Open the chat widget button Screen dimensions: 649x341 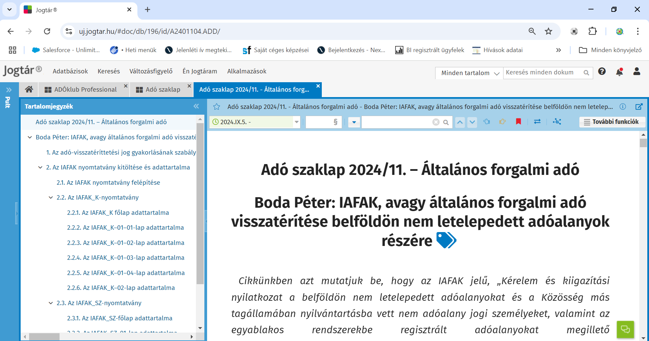pyautogui.click(x=625, y=329)
